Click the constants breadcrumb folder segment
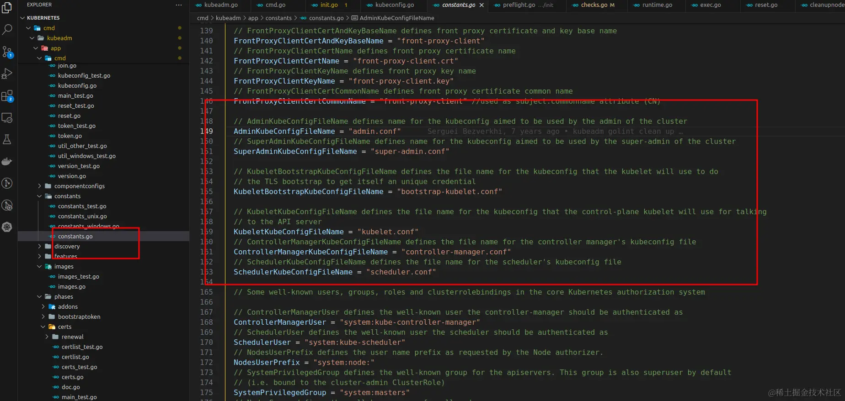The image size is (845, 401). 278,18
